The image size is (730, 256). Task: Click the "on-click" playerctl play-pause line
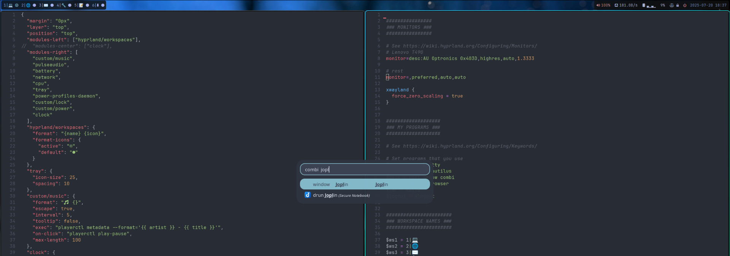tap(82, 234)
